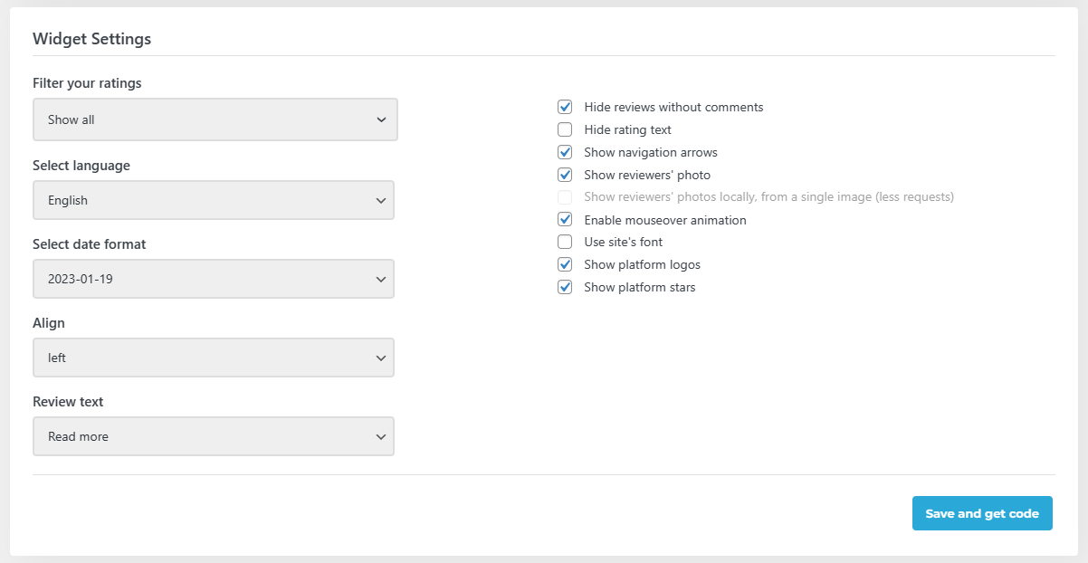
Task: Enable 'Hide rating text'
Action: tap(565, 129)
